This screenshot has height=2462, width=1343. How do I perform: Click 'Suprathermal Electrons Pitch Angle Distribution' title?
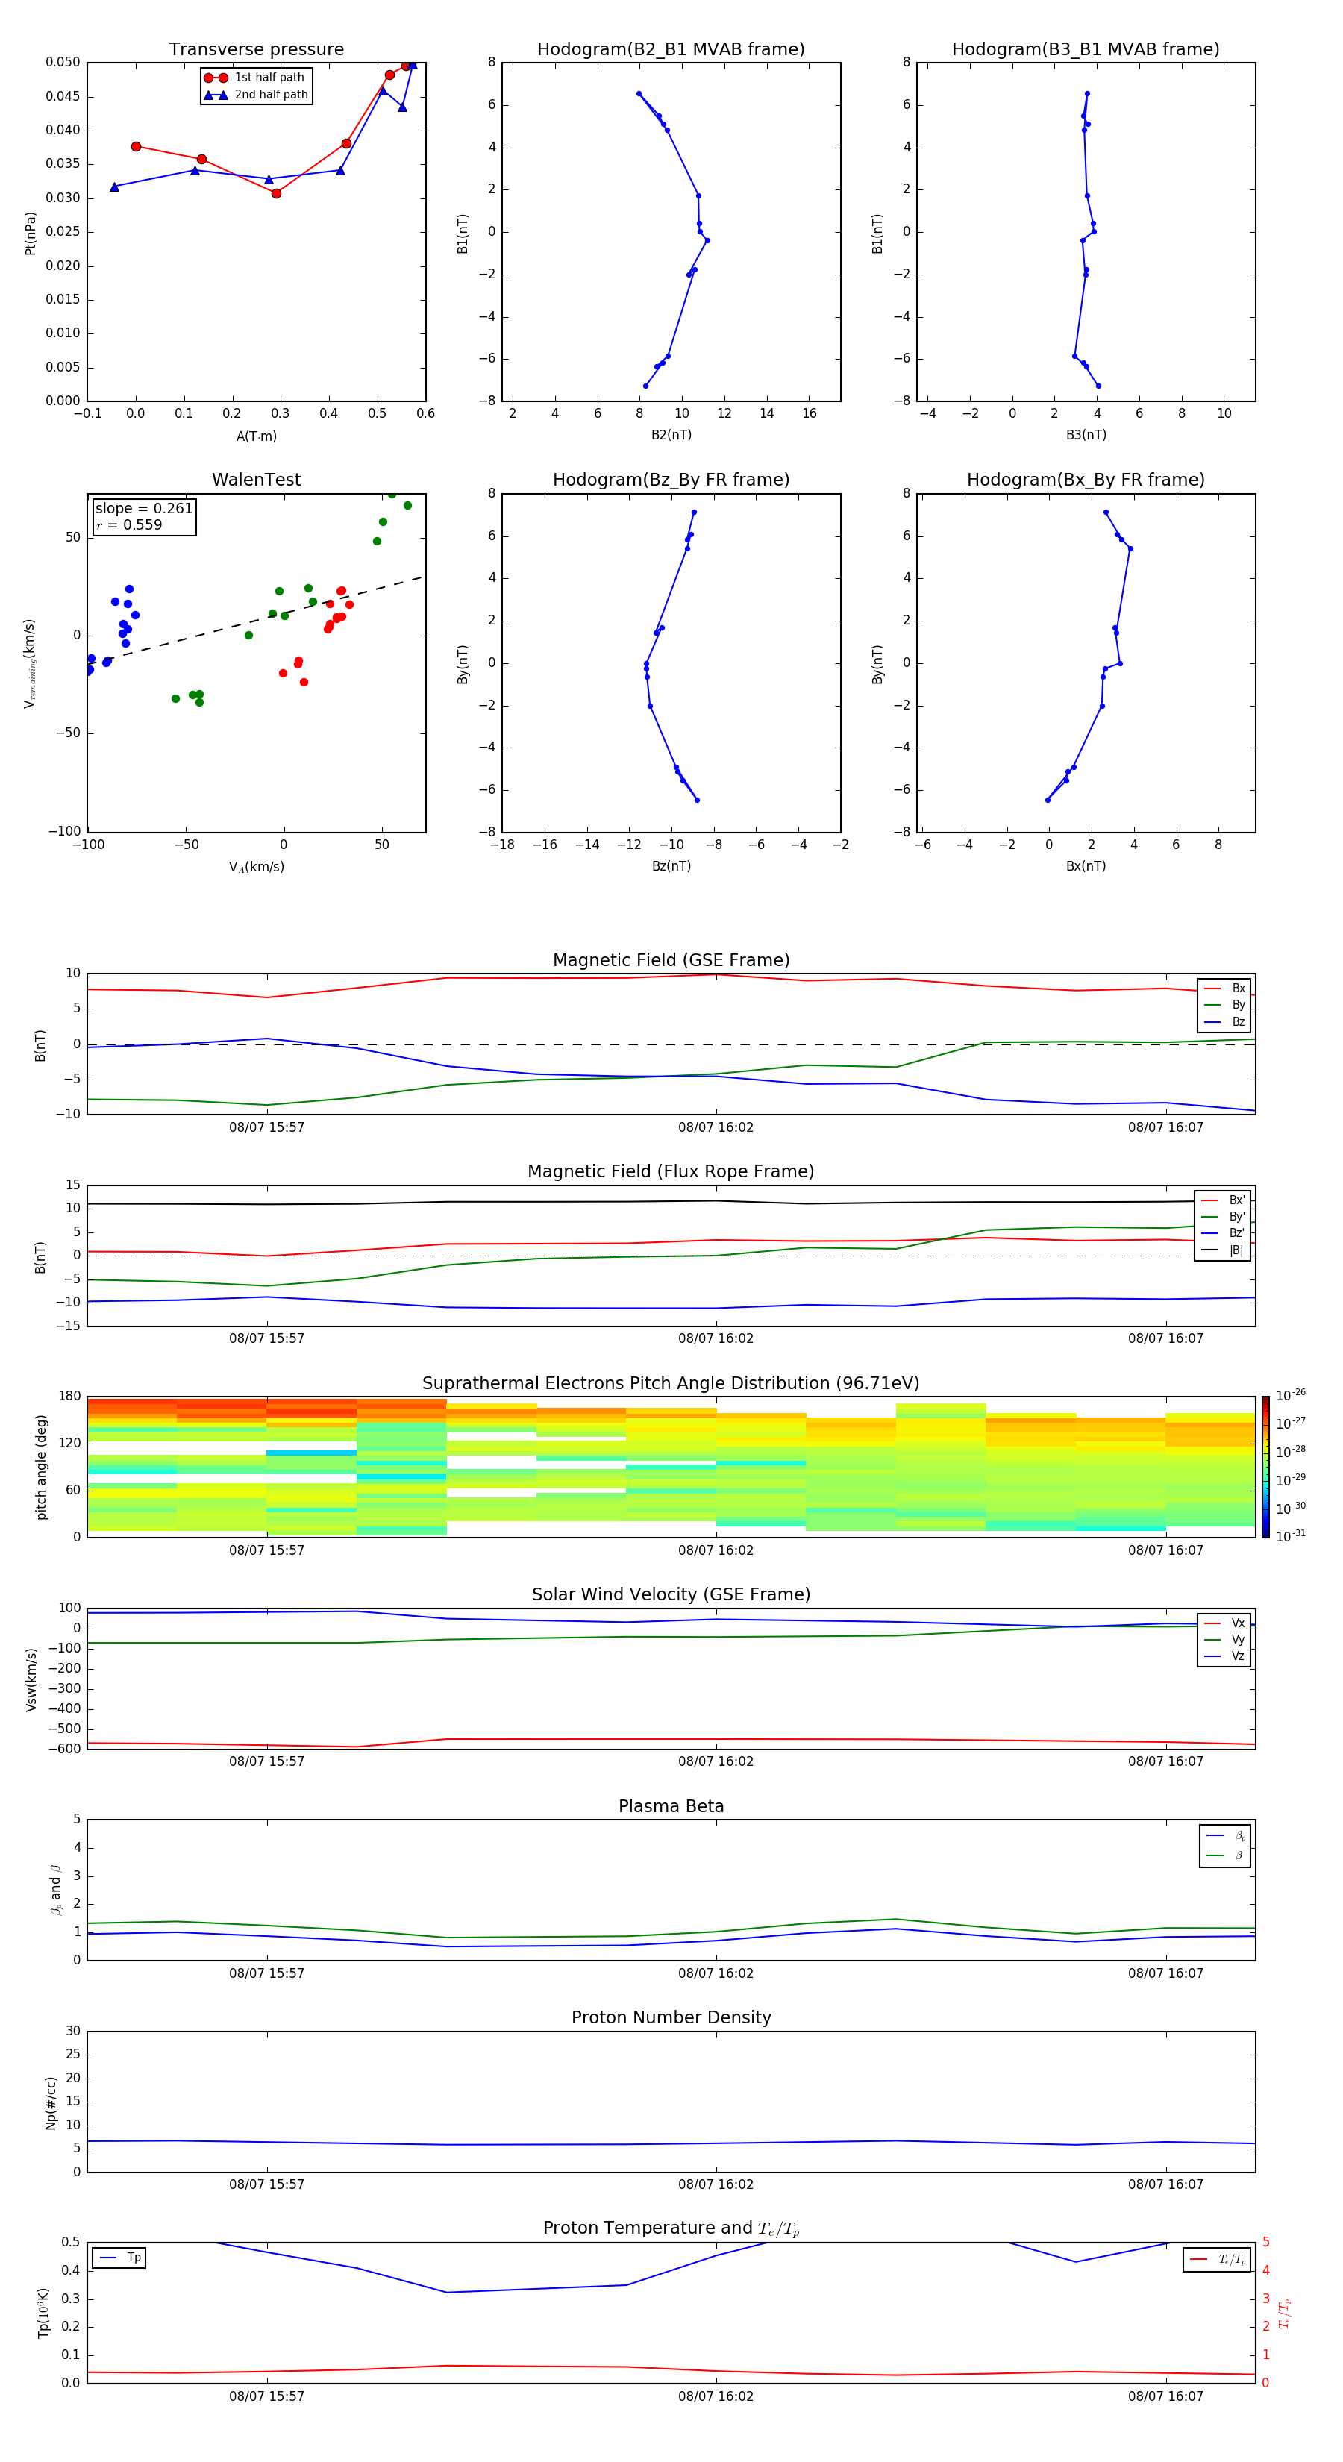pos(671,1384)
